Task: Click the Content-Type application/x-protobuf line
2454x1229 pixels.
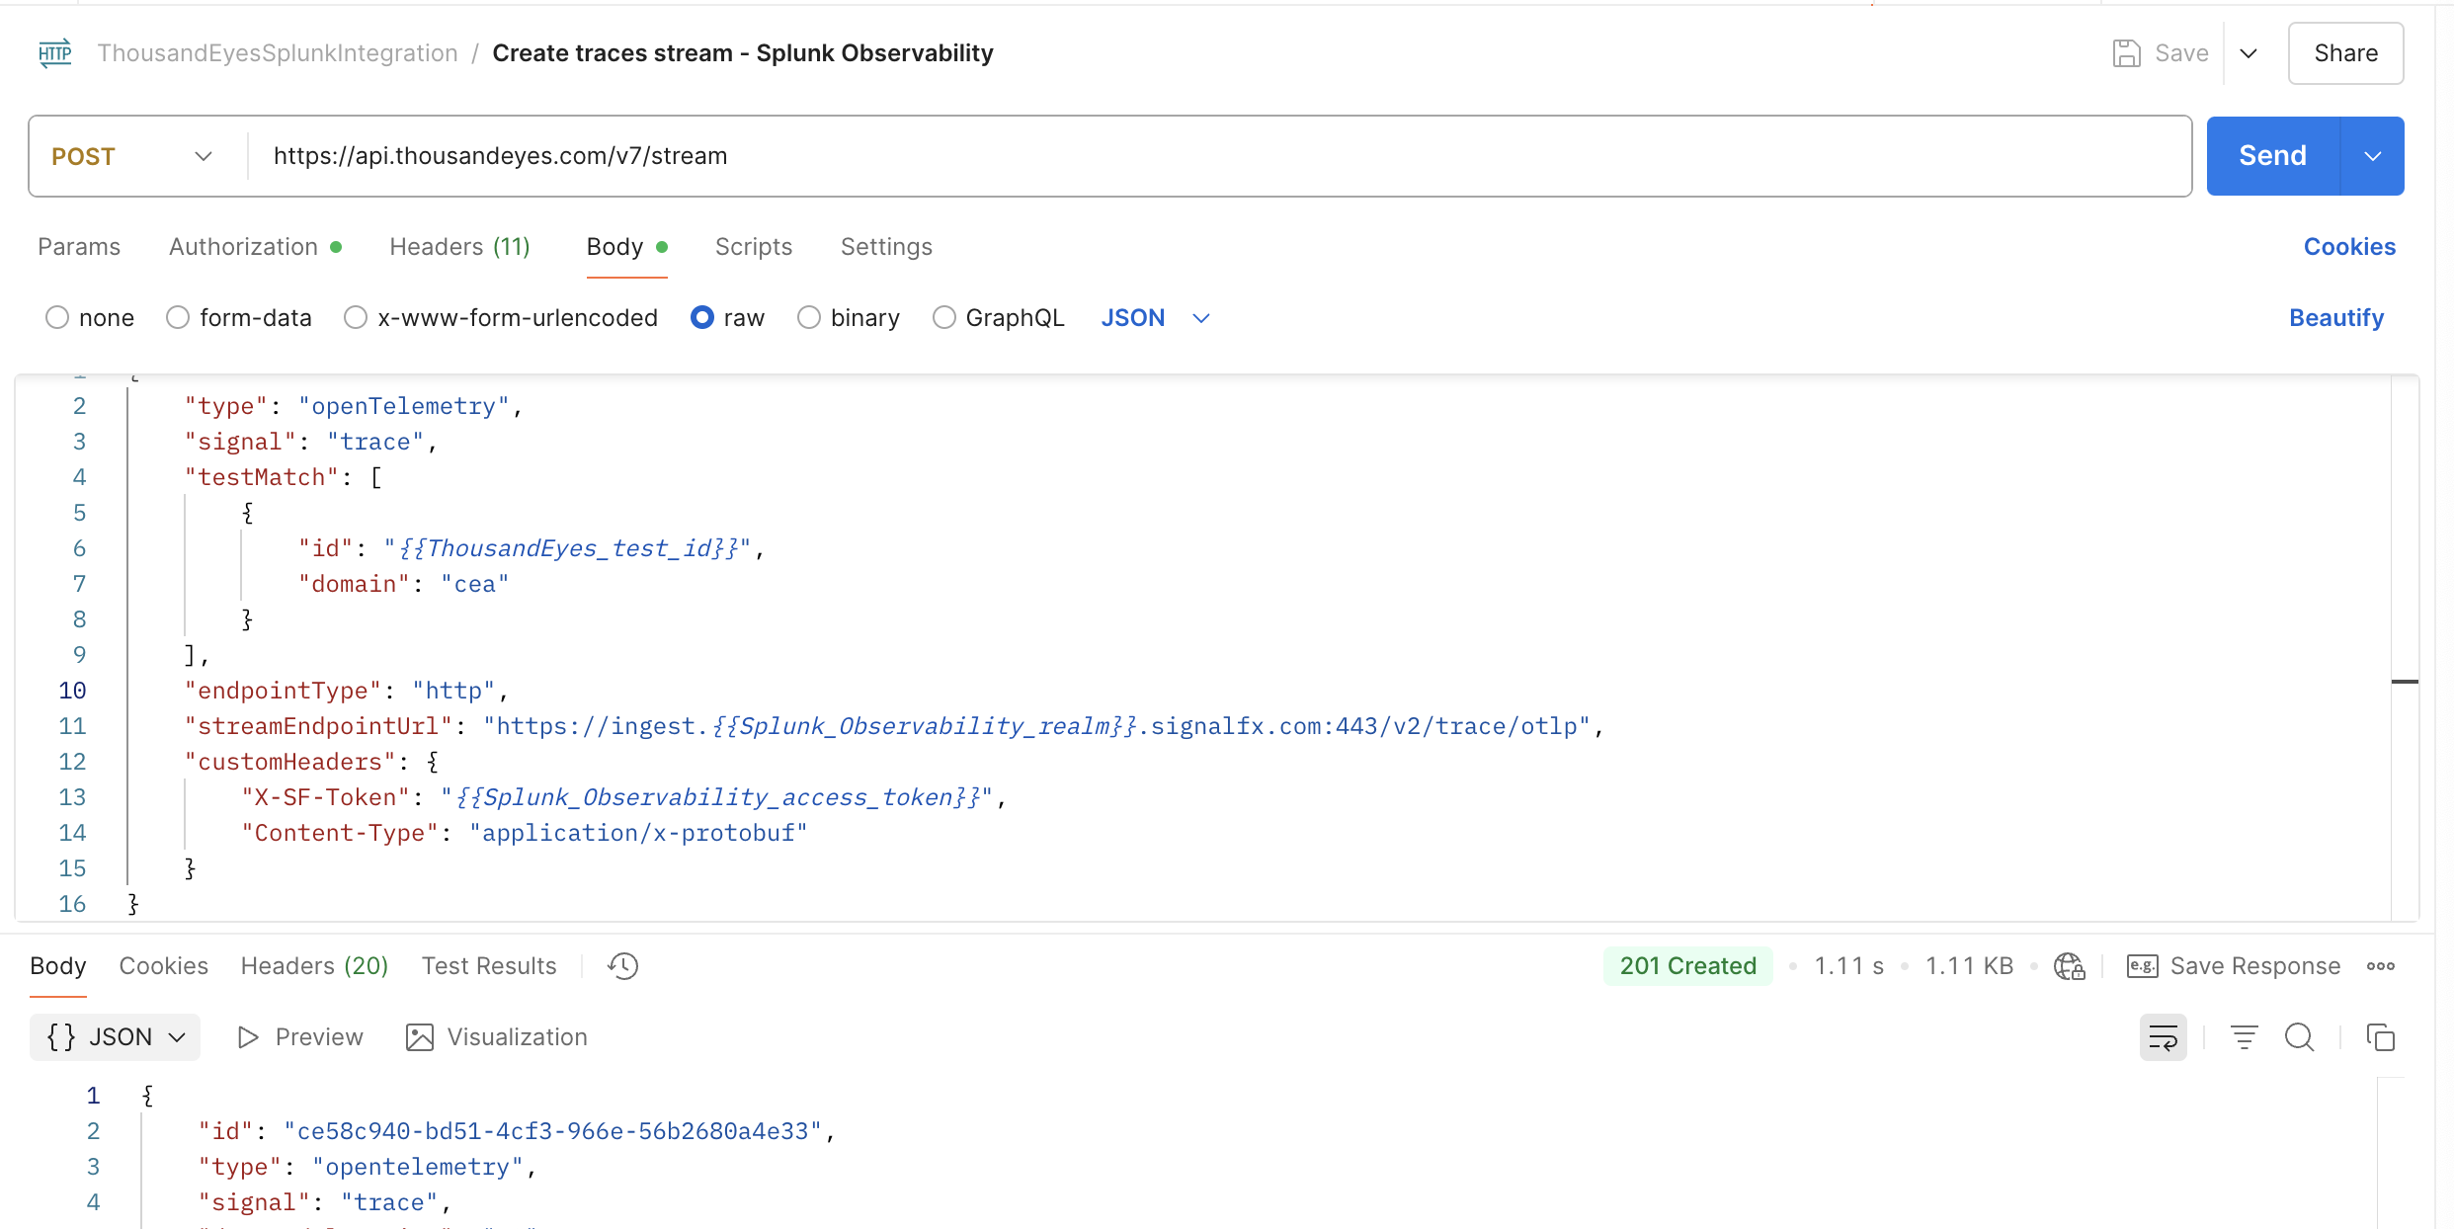Action: [x=525, y=833]
